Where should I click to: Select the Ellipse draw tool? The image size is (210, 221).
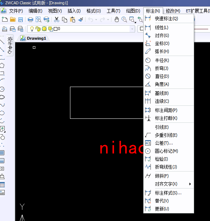2,113
